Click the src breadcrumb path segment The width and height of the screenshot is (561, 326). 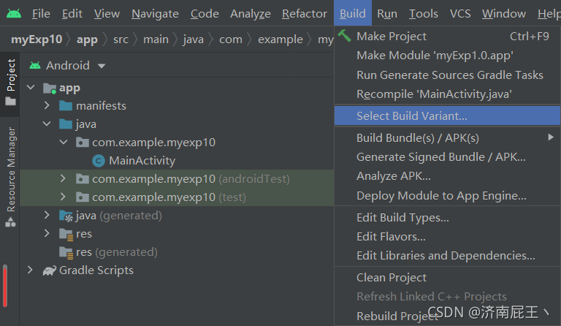(121, 39)
